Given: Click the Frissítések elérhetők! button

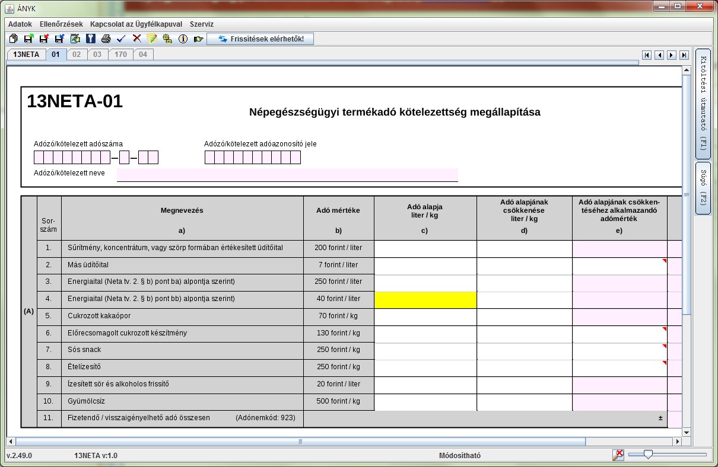Looking at the screenshot, I should point(260,39).
